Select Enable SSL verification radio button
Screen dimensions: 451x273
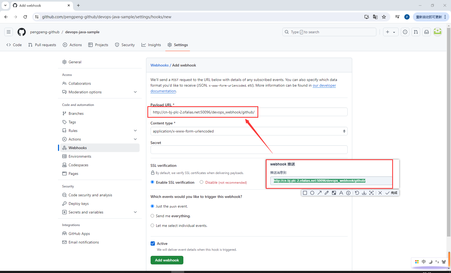(152, 182)
